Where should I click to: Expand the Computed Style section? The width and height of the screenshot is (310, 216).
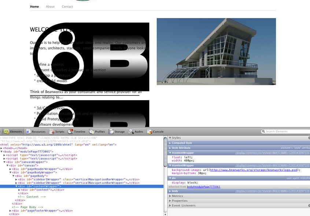170,143
